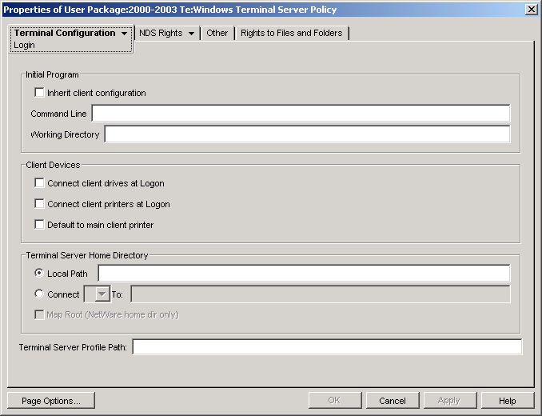Open Page Options dialog
Screen dimensions: 542x416
click(x=51, y=401)
